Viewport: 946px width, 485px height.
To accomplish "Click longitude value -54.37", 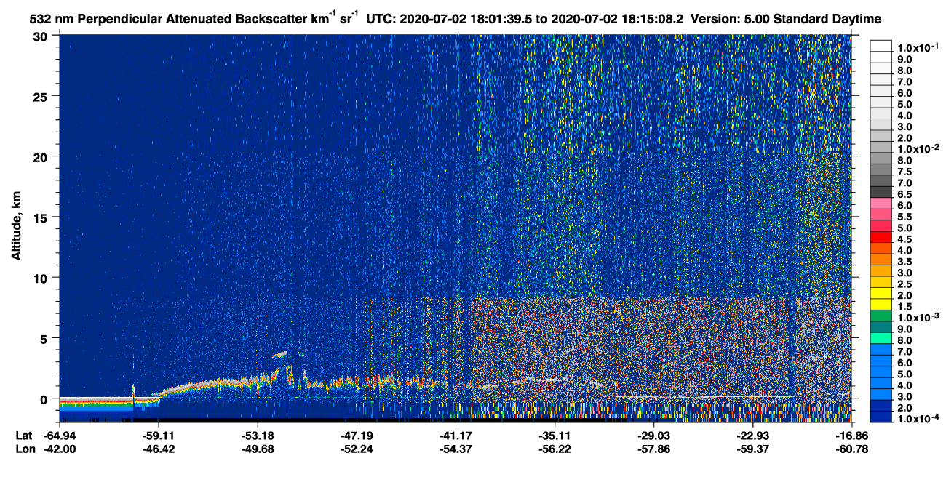I will pyautogui.click(x=456, y=449).
